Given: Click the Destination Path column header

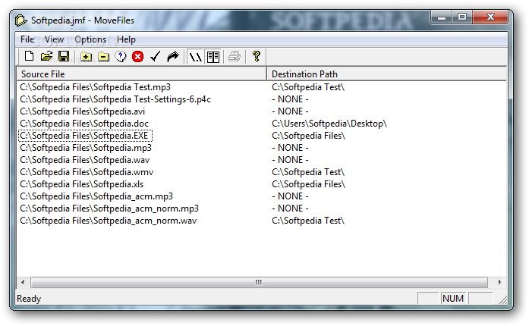Looking at the screenshot, I should 387,74.
